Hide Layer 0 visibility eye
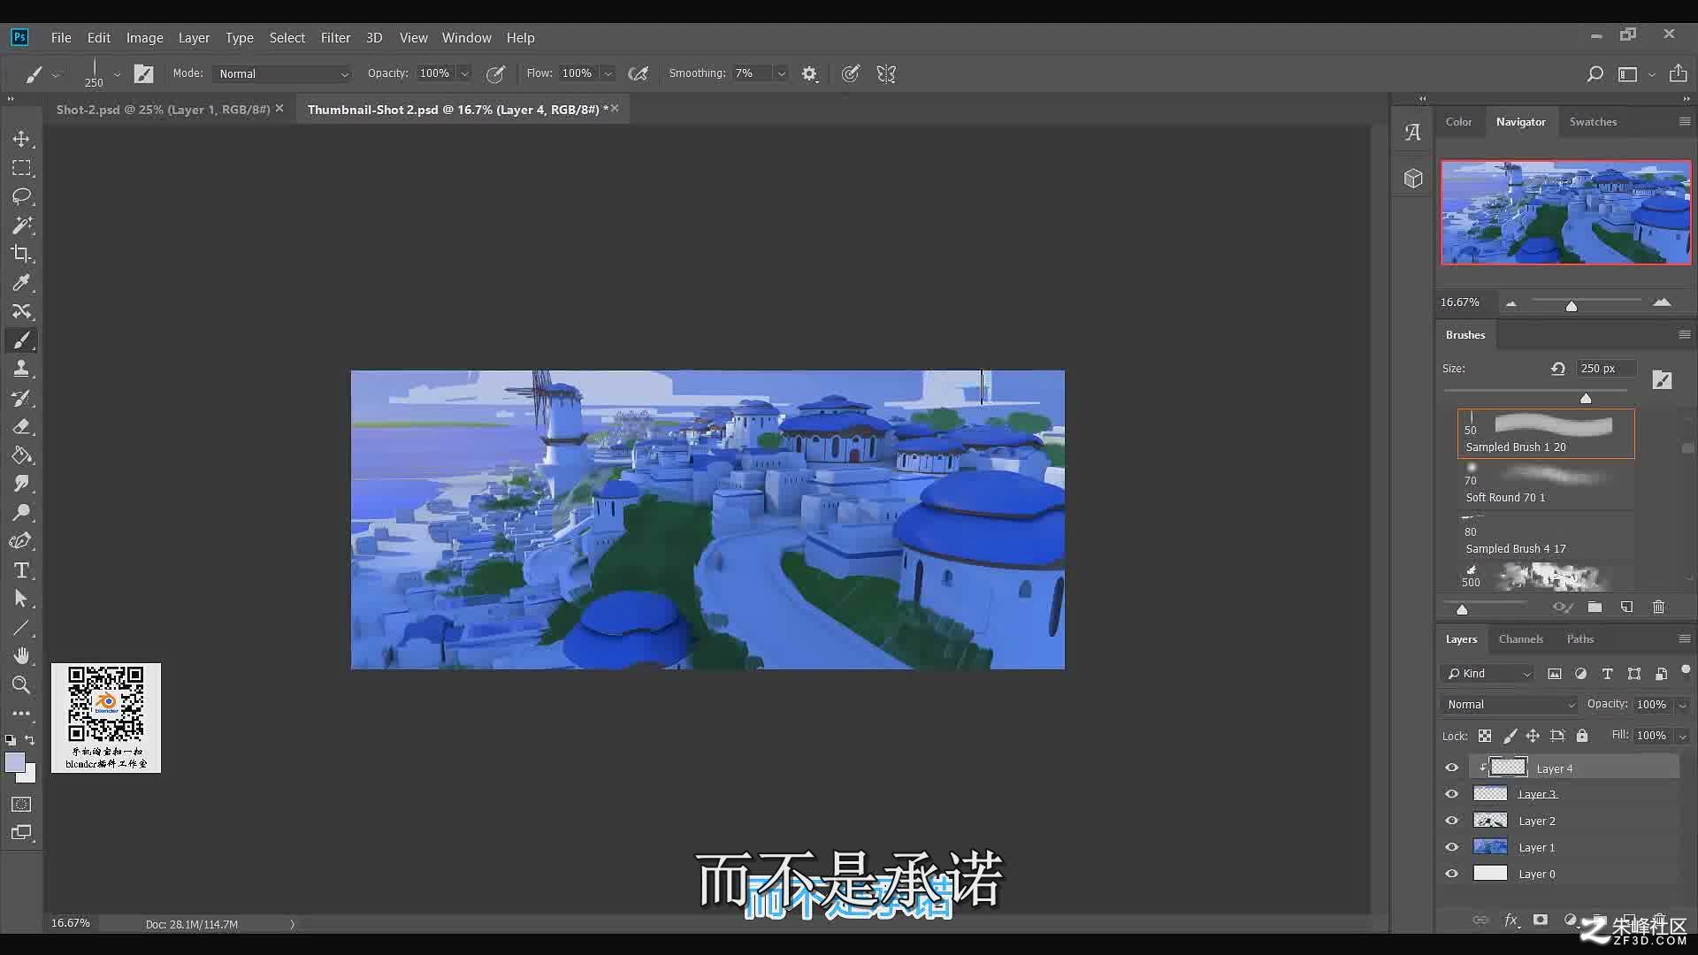 (1451, 874)
